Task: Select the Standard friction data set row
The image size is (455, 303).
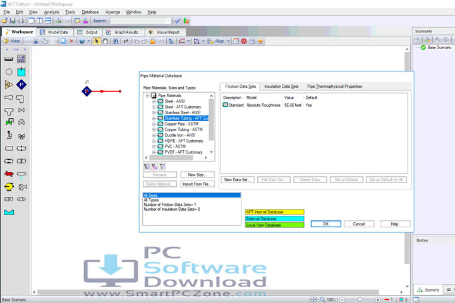Action: (x=267, y=105)
